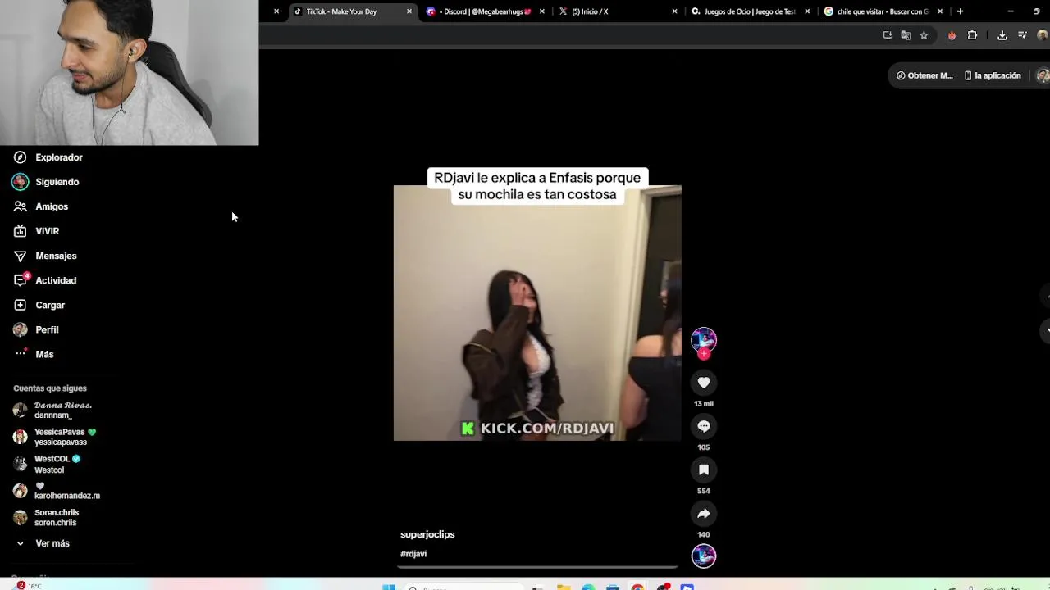Image resolution: width=1050 pixels, height=590 pixels.
Task: Click the red flame extension icon
Action: coord(952,35)
